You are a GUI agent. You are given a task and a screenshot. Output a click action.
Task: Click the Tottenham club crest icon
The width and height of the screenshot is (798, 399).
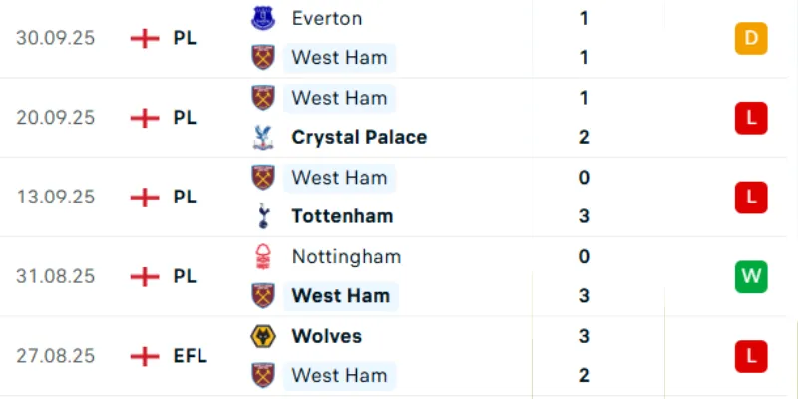click(x=262, y=216)
